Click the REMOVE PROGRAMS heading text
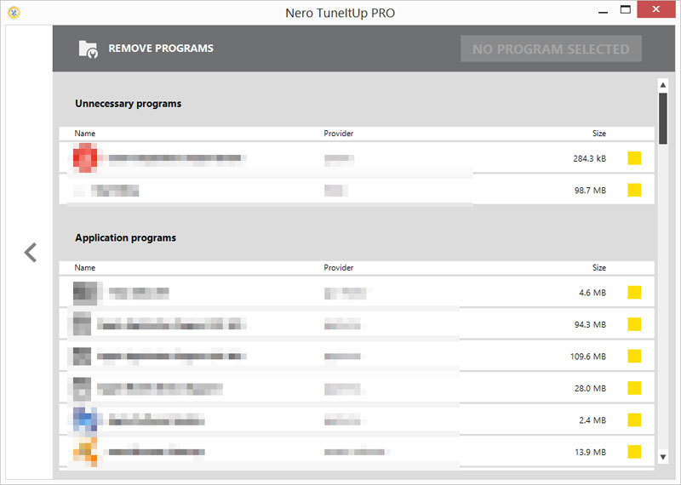681x485 pixels. click(x=161, y=48)
